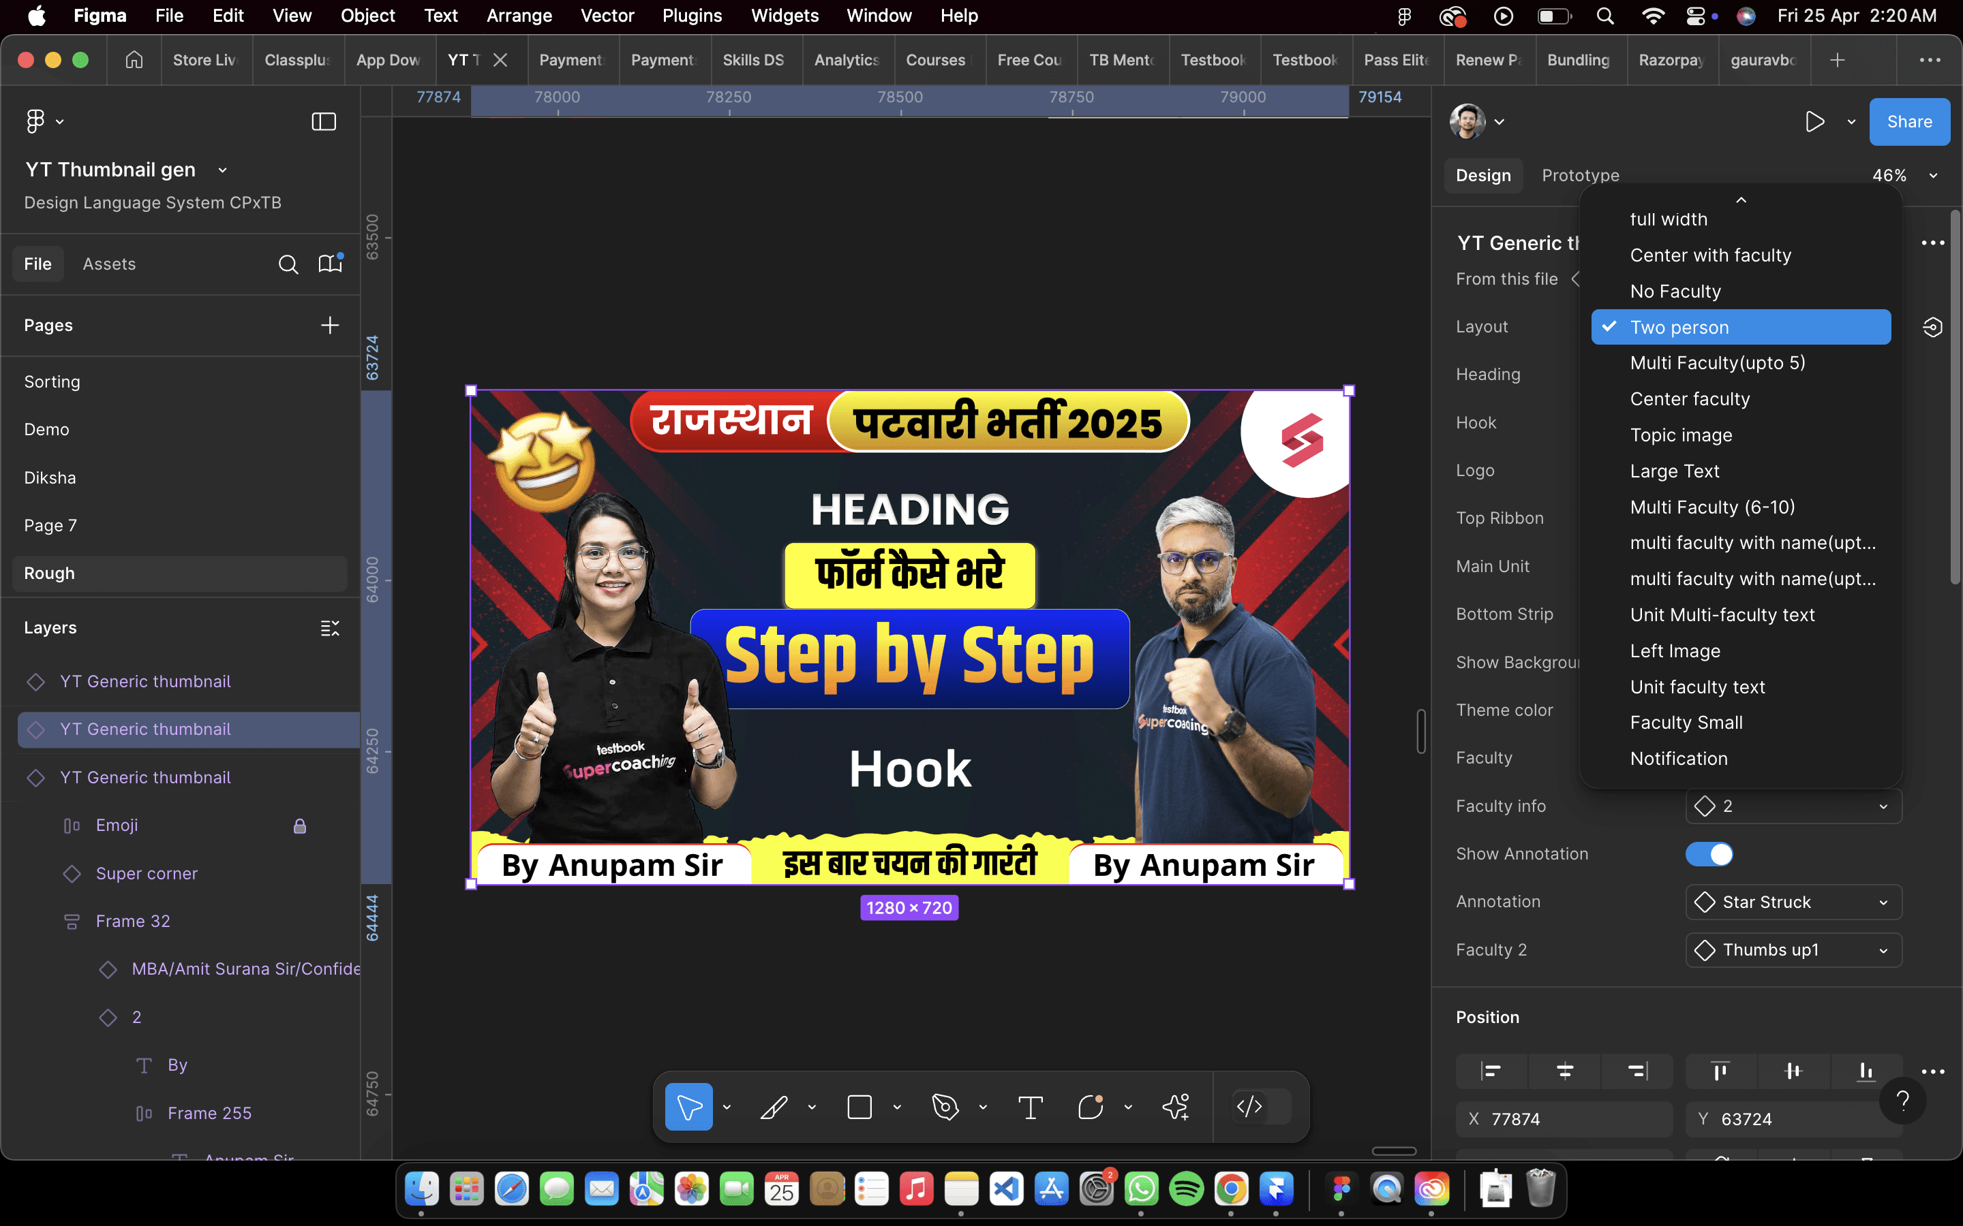
Task: Choose Center faculty layout option
Action: [x=1690, y=399]
